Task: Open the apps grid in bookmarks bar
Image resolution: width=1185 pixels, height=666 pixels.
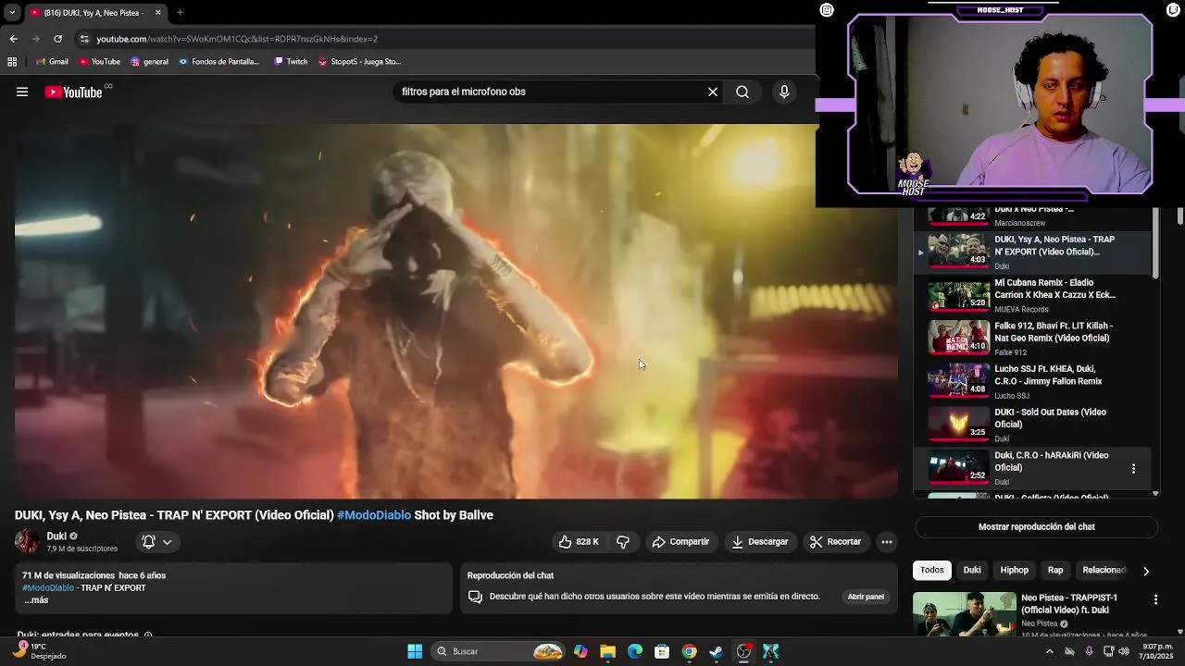Action: (12, 62)
